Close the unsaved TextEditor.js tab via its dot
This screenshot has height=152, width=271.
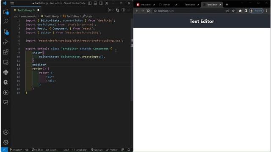point(38,10)
